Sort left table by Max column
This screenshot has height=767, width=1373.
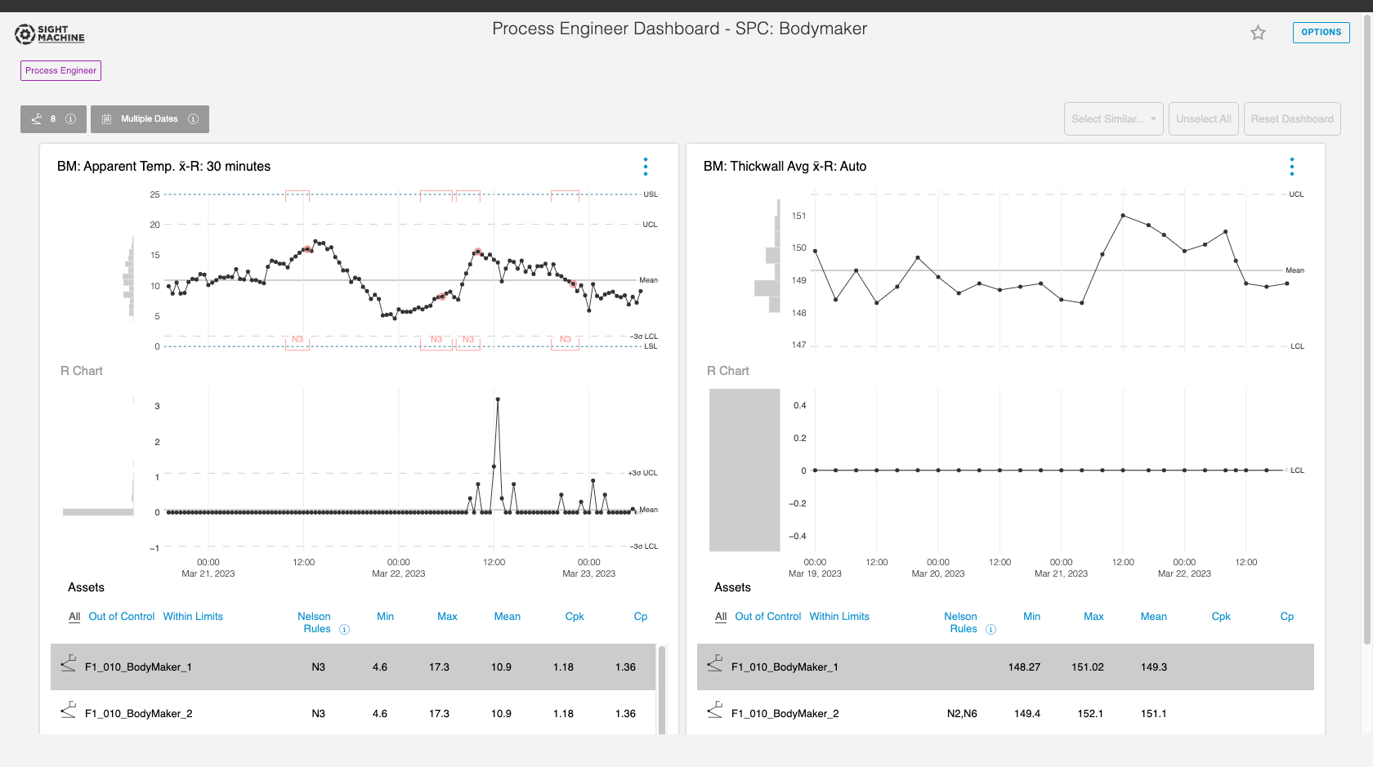tap(448, 617)
